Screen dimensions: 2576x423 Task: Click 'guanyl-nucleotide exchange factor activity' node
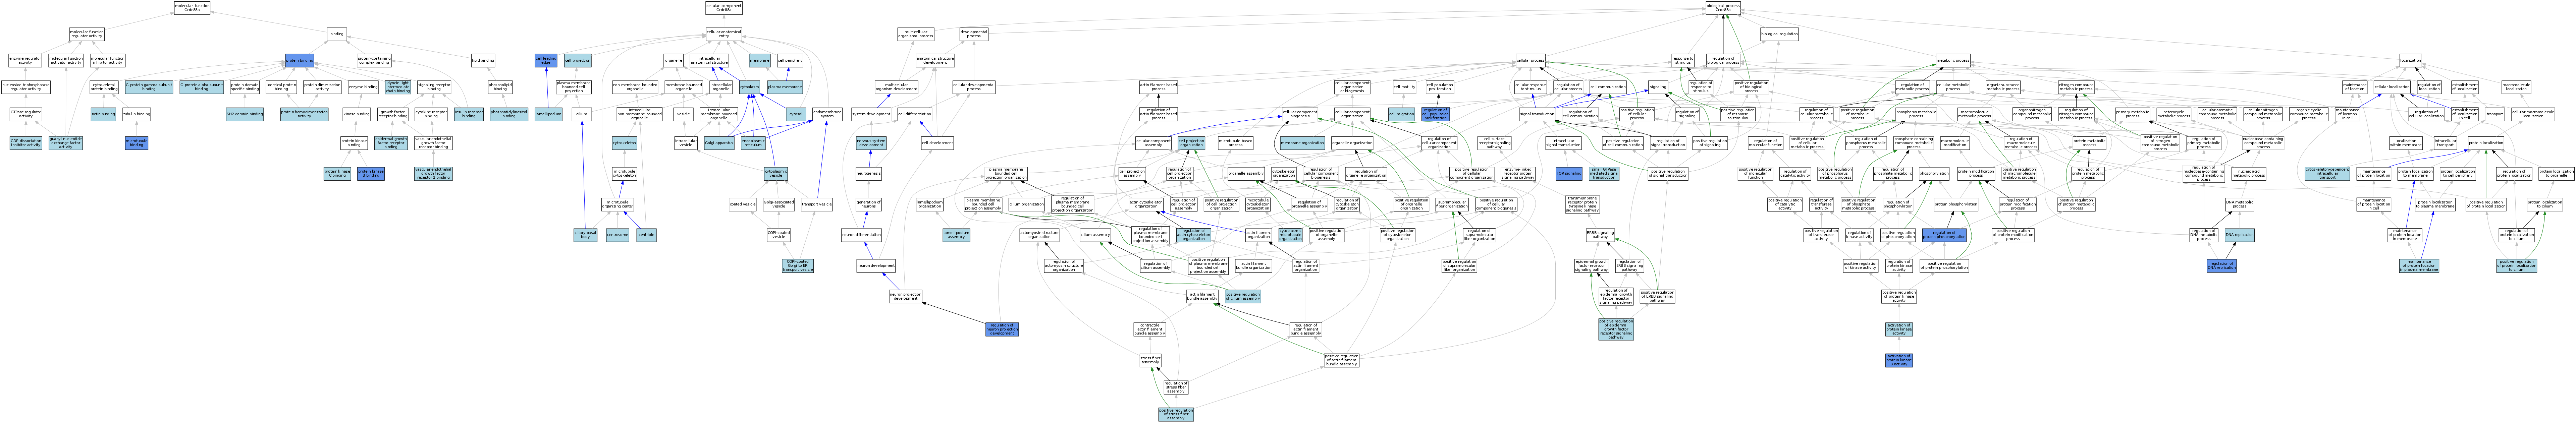coord(66,143)
